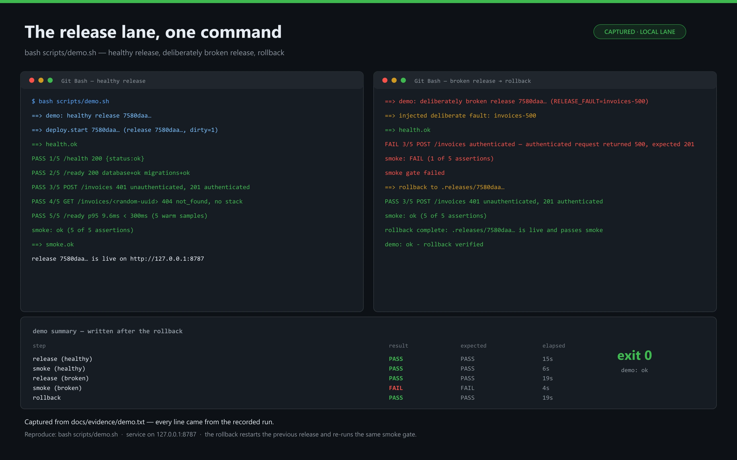Click the '4s' elapsed value
Viewport: 737px width, 460px height.
(546, 388)
